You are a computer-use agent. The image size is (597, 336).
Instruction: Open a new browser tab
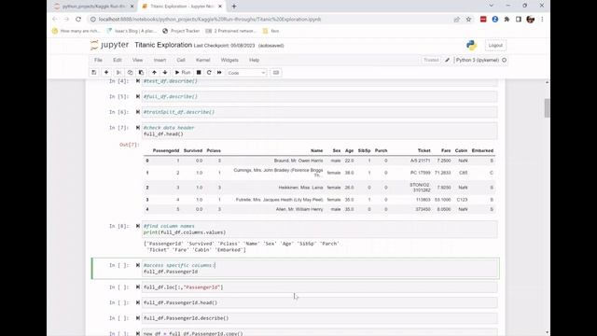point(234,7)
